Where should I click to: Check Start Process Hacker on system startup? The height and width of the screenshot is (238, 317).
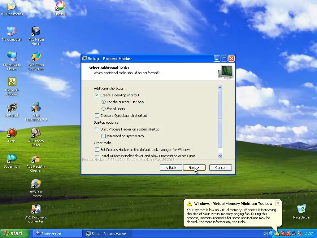pyautogui.click(x=97, y=129)
